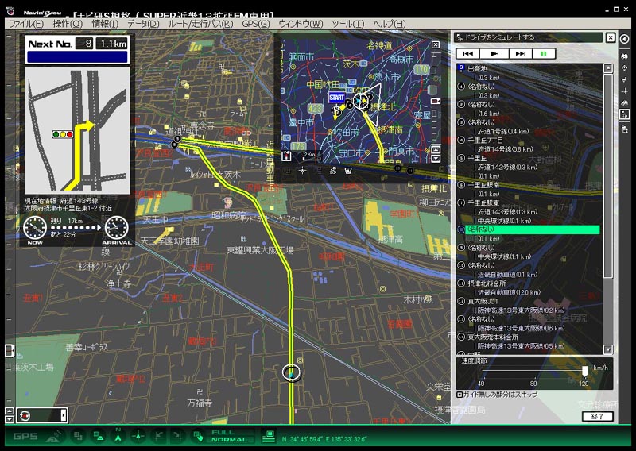Click the circular back-arrow icon in the right sidebar
The image size is (636, 451).
tap(625, 39)
